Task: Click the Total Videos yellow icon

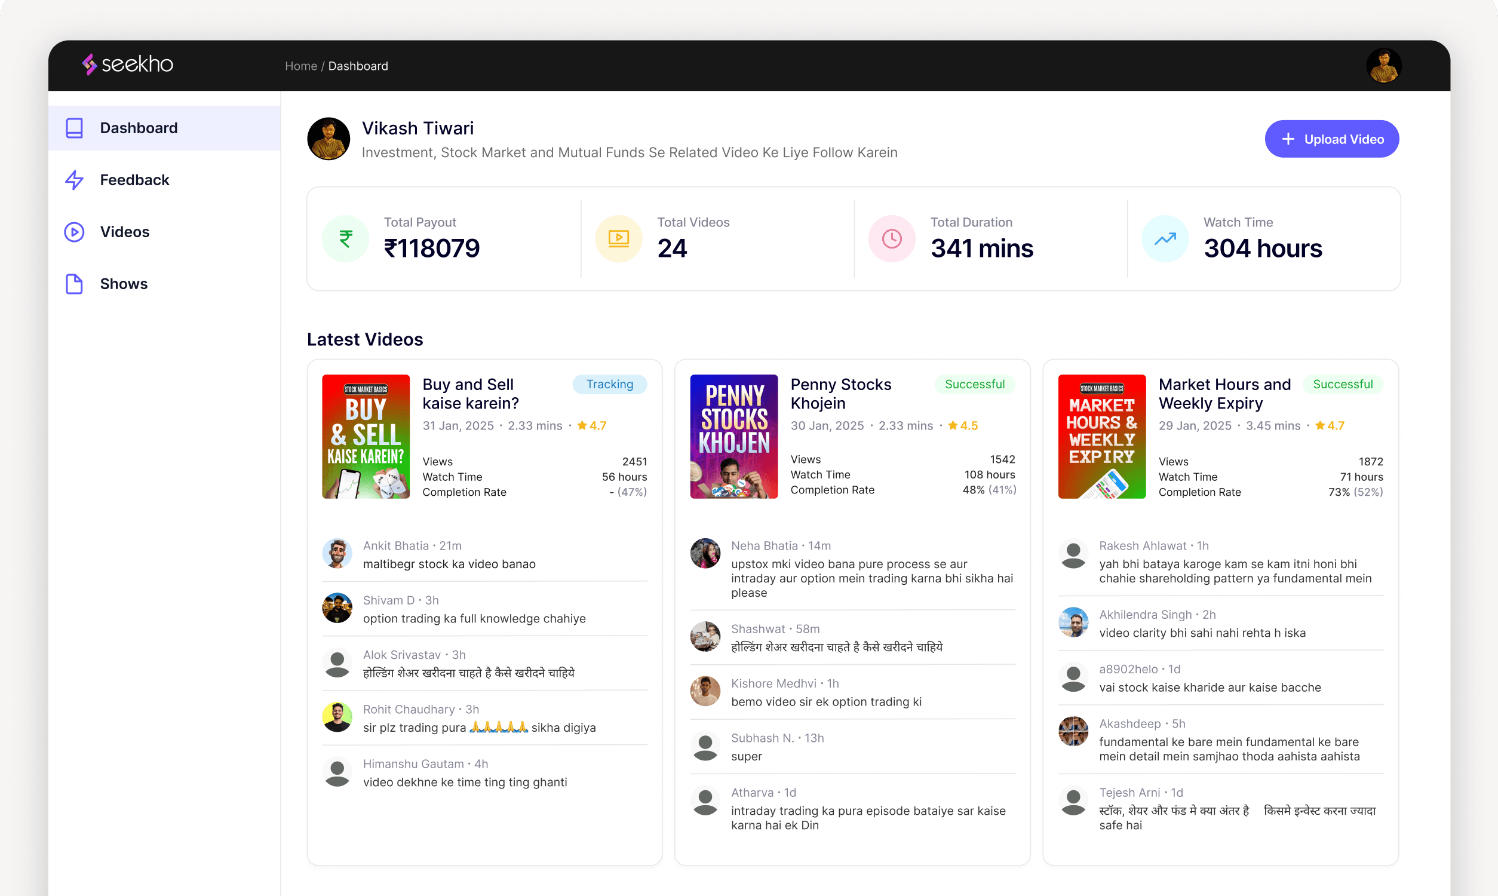Action: (x=618, y=238)
